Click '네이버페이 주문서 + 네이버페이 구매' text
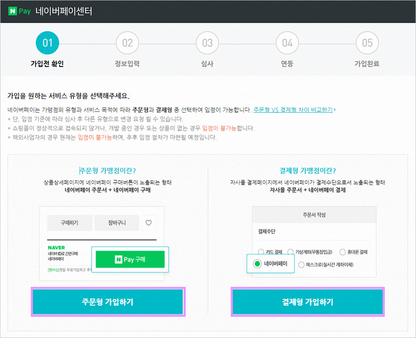The image size is (416, 338). click(x=108, y=190)
